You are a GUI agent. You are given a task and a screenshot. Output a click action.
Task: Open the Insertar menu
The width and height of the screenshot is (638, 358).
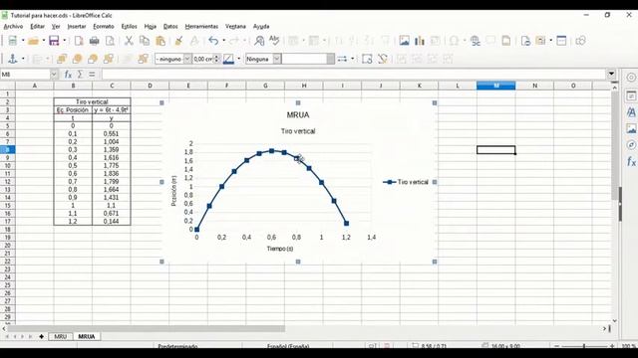click(77, 27)
